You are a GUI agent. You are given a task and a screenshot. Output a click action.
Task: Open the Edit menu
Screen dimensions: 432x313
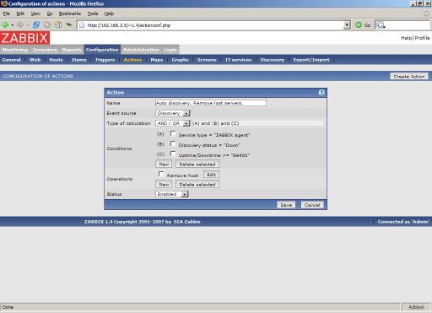[20, 13]
